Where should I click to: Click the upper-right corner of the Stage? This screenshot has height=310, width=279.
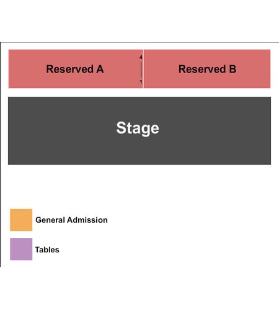pyautogui.click(x=270, y=98)
